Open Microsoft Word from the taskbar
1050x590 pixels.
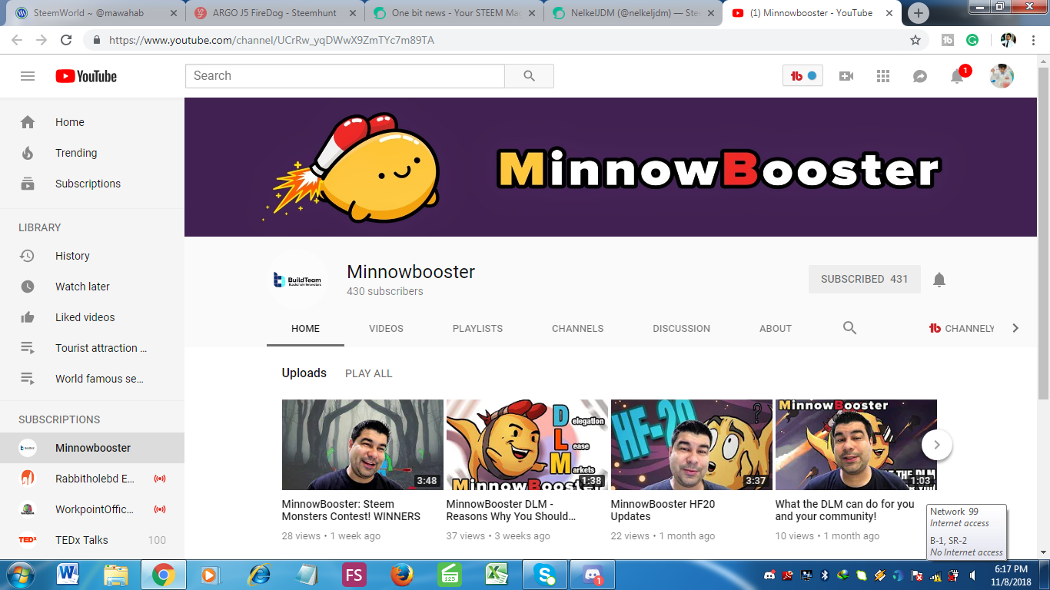tap(68, 574)
